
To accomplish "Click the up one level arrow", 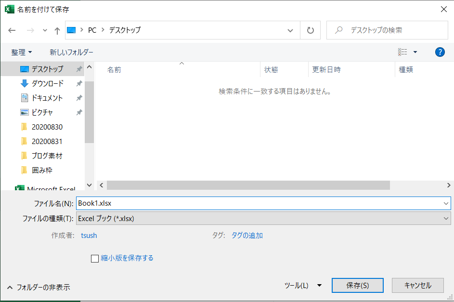I will (57, 30).
